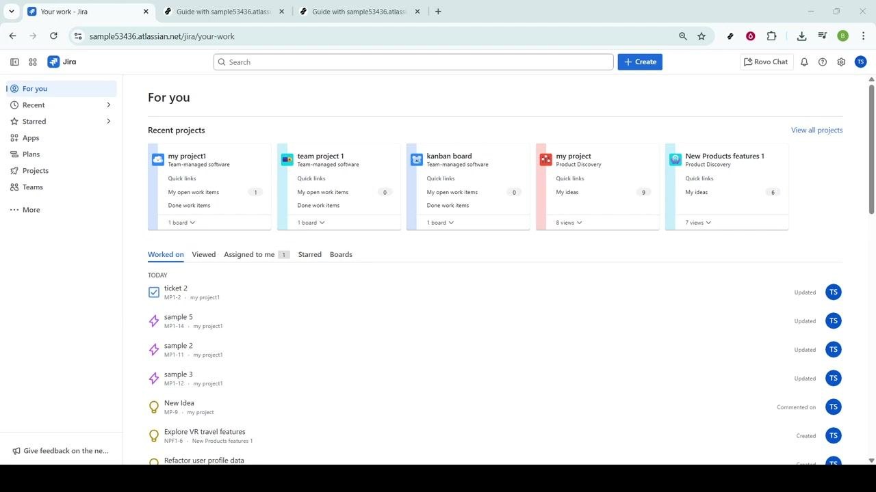Click the Create button

tap(640, 61)
